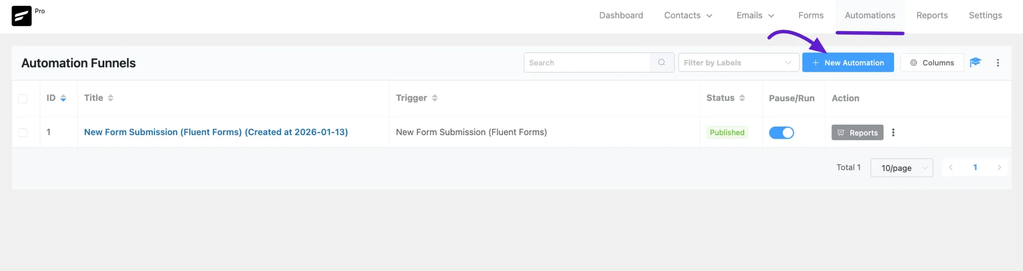
Task: Change the 10/page pagination dropdown
Action: tap(902, 168)
